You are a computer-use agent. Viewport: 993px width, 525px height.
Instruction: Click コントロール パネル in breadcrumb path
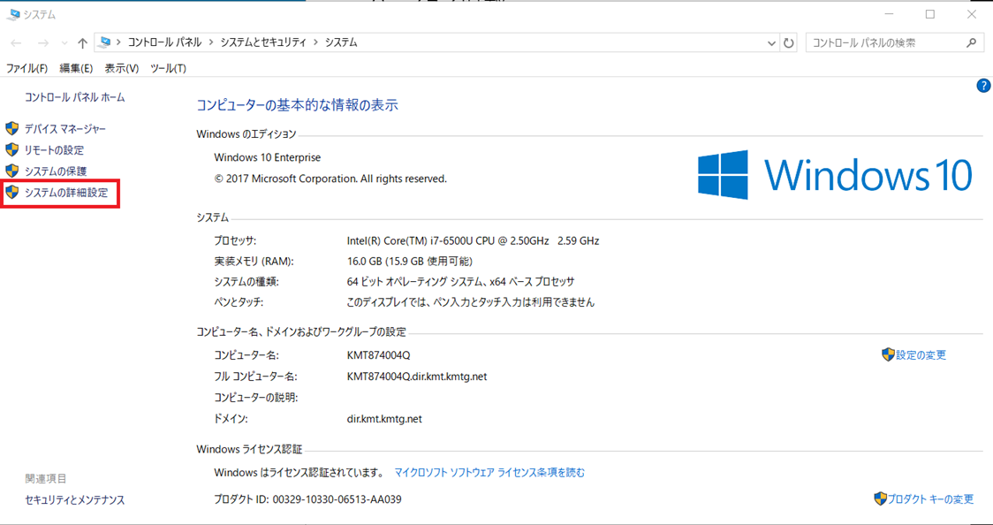click(x=164, y=43)
